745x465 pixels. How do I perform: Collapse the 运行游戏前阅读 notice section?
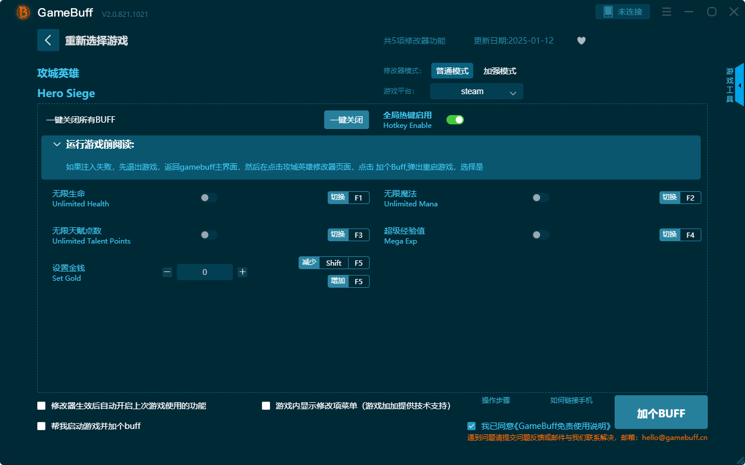[x=57, y=144]
